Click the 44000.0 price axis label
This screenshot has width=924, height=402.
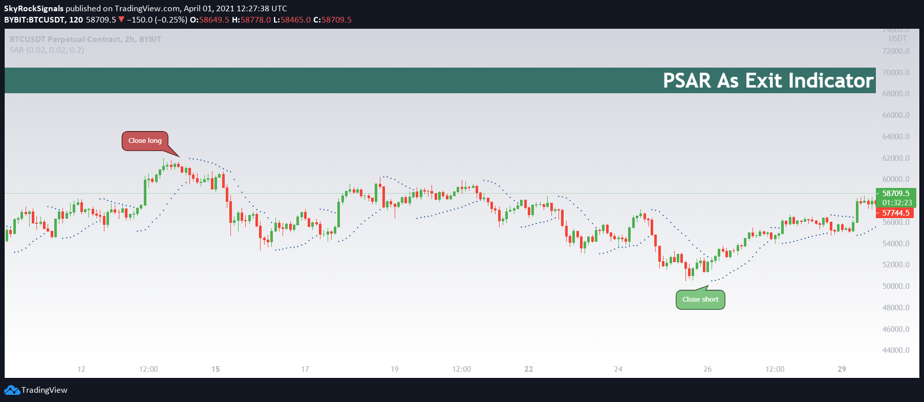tap(896, 350)
